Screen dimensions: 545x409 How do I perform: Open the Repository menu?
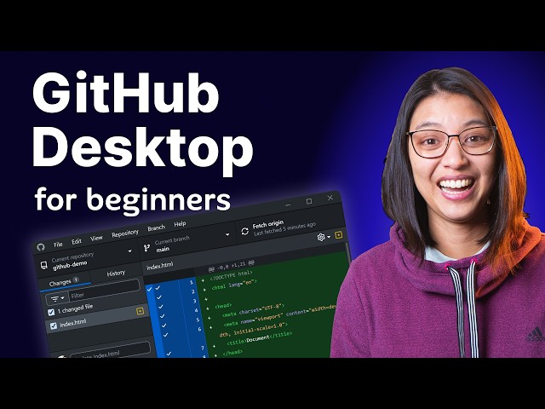coord(125,233)
